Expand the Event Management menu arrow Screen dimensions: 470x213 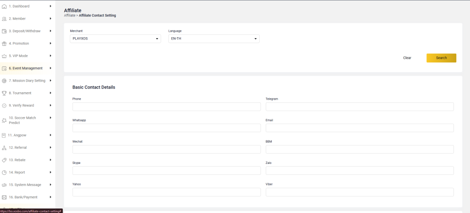pos(50,68)
